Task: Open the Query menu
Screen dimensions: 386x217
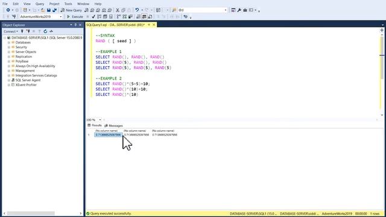Action: pos(40,4)
